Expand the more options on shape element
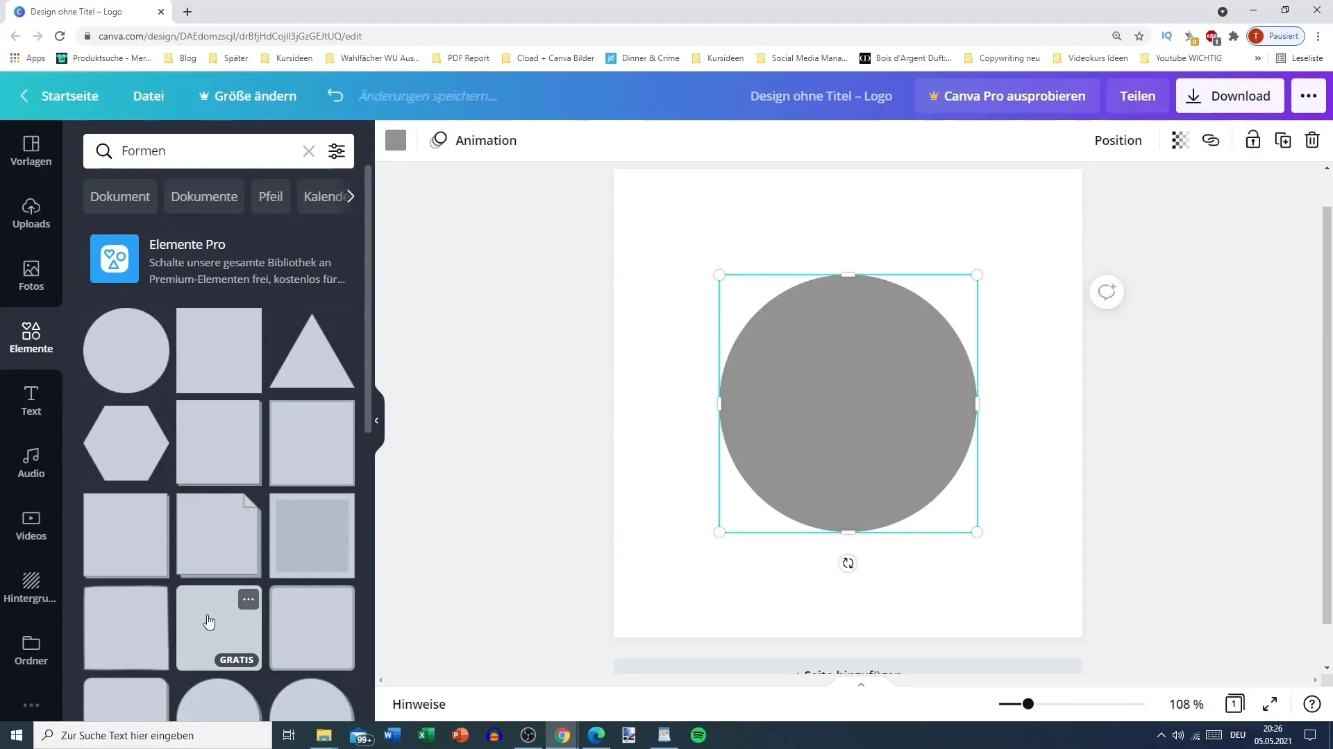 point(248,599)
